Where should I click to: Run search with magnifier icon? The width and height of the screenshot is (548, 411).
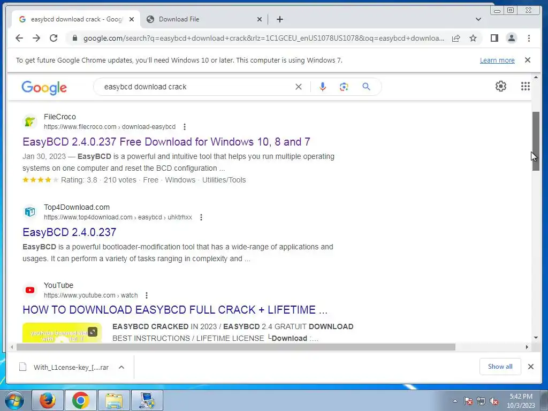(366, 86)
